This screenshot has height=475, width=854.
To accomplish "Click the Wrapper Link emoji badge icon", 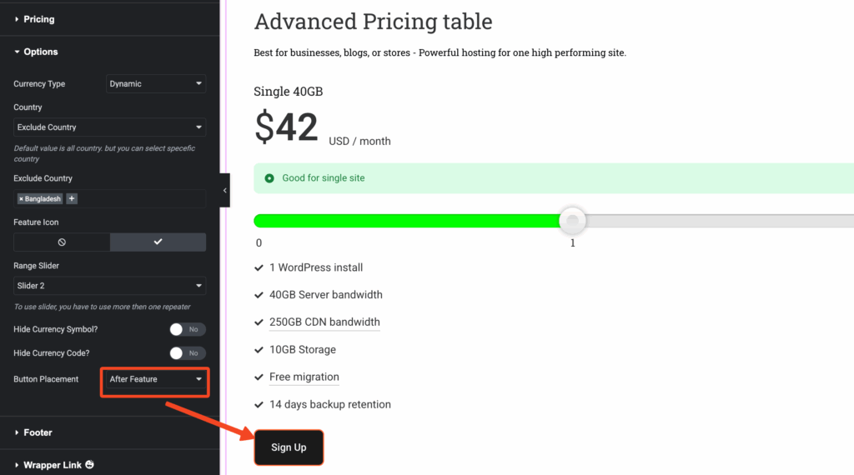I will coord(89,465).
